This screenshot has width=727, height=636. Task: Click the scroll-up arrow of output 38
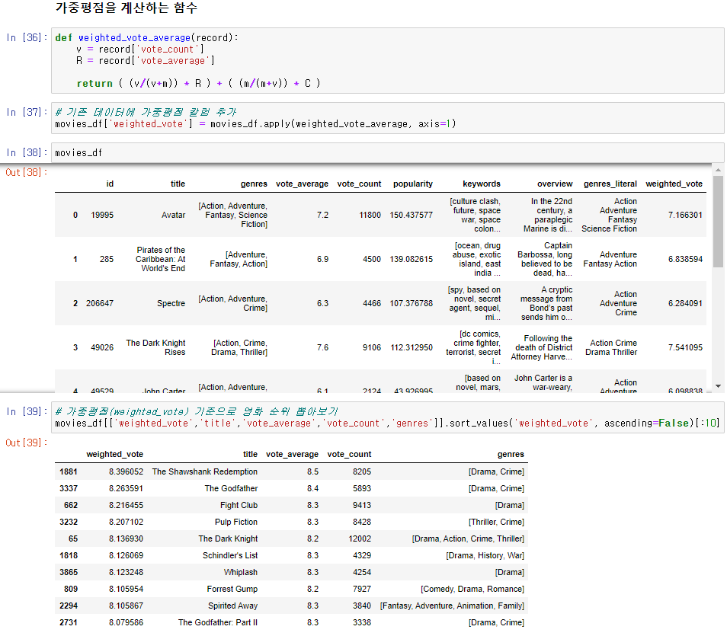[718, 171]
